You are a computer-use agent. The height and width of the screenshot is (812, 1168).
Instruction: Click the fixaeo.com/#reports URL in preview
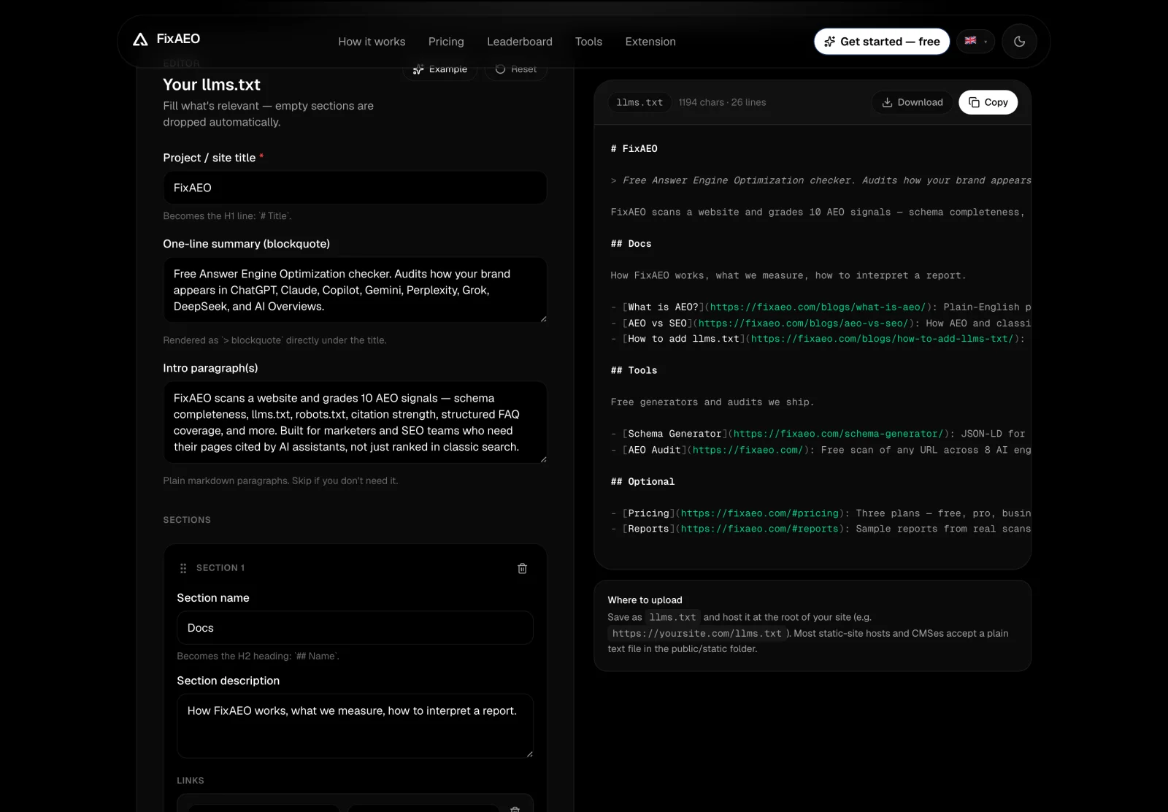tap(759, 529)
